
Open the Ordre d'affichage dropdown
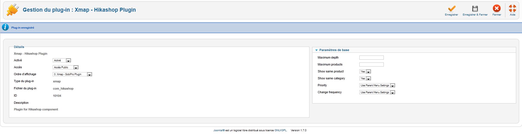coord(72,74)
